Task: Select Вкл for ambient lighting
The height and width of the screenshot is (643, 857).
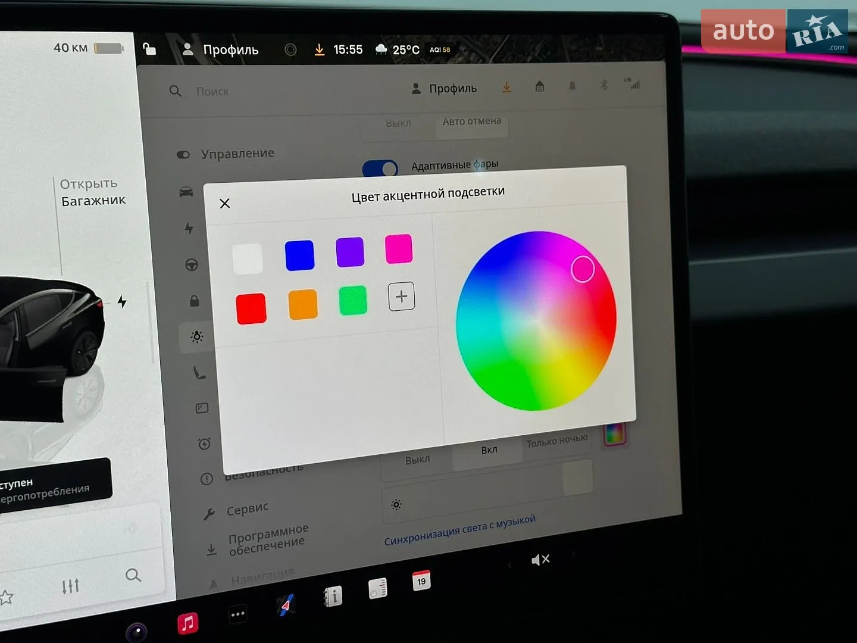Action: 489,450
